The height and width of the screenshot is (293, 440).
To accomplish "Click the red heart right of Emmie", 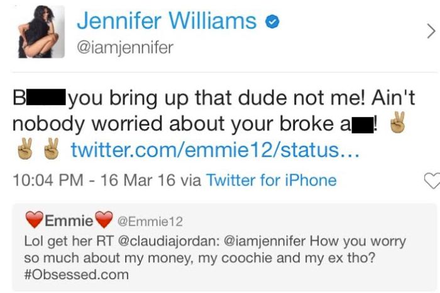I will tap(103, 221).
